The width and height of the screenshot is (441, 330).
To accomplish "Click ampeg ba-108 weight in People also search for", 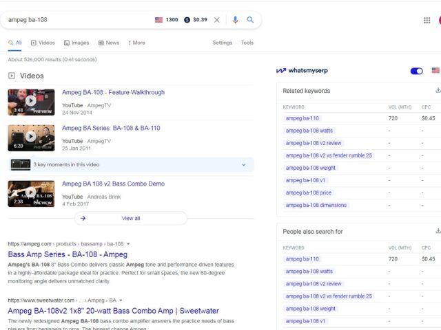I will click(311, 309).
